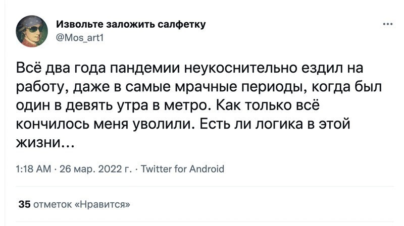Image resolution: width=404 pixels, height=226 pixels.
Task: Click "жизни…" at the tweet's end
Action: [x=46, y=144]
